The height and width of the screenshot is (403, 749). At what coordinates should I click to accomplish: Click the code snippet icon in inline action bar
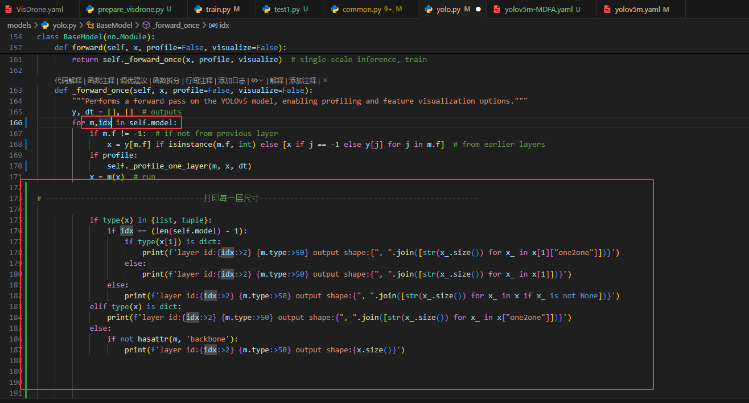[x=255, y=80]
